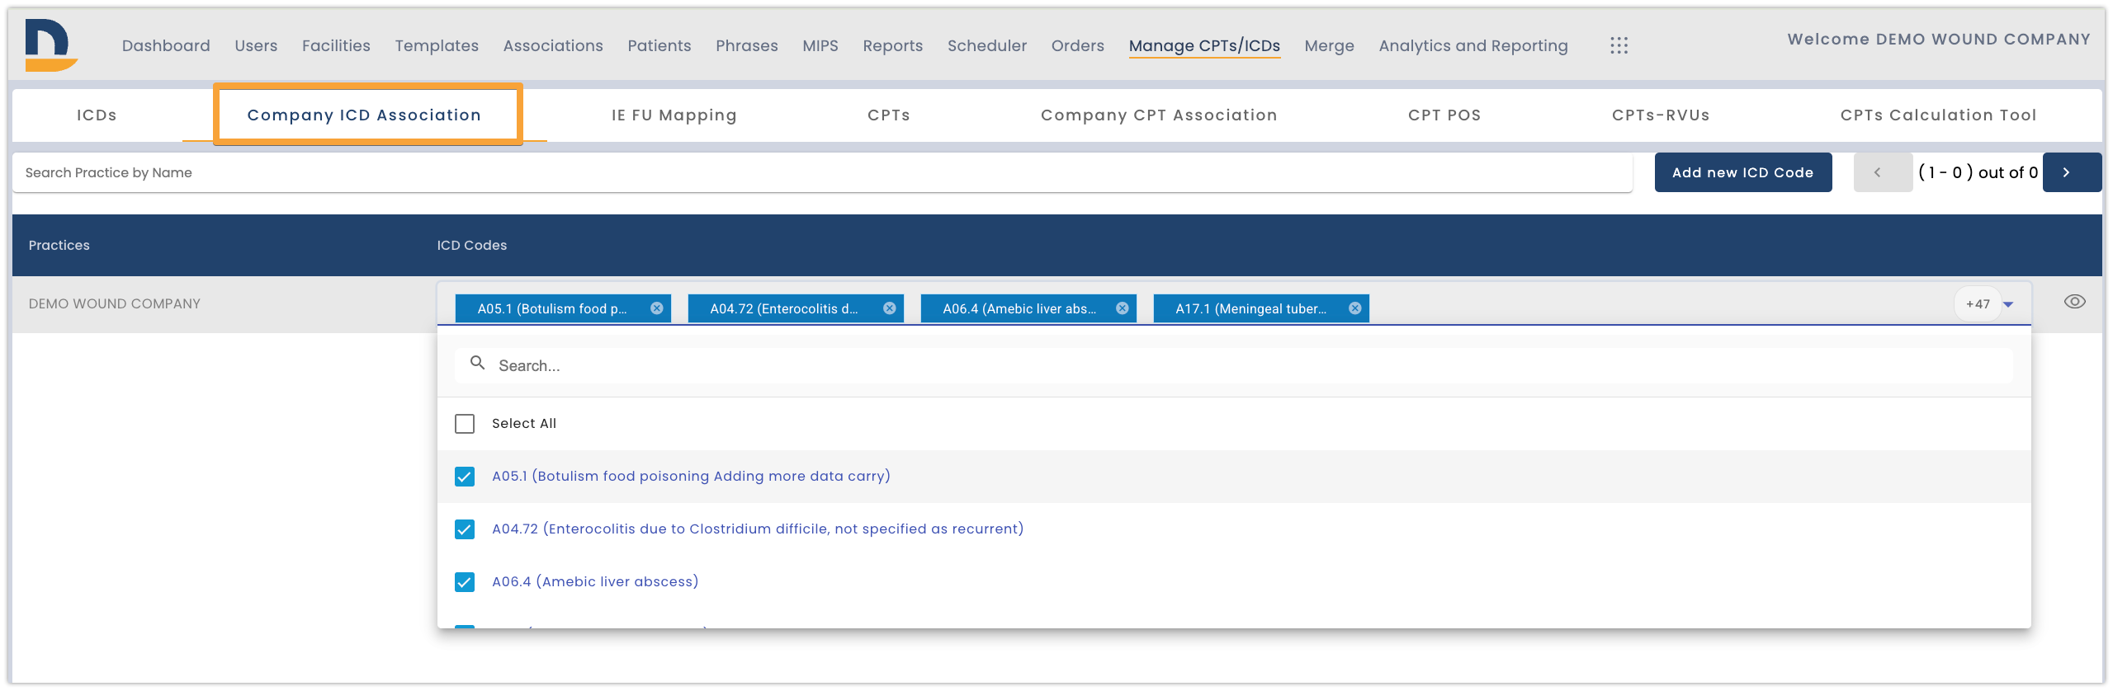This screenshot has width=2113, height=691.
Task: Click the Practices column header
Action: coord(59,246)
